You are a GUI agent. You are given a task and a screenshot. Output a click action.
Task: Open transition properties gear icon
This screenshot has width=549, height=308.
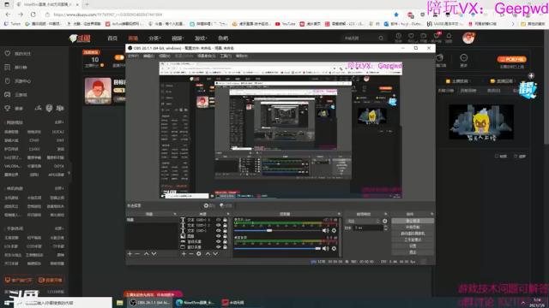click(x=385, y=221)
